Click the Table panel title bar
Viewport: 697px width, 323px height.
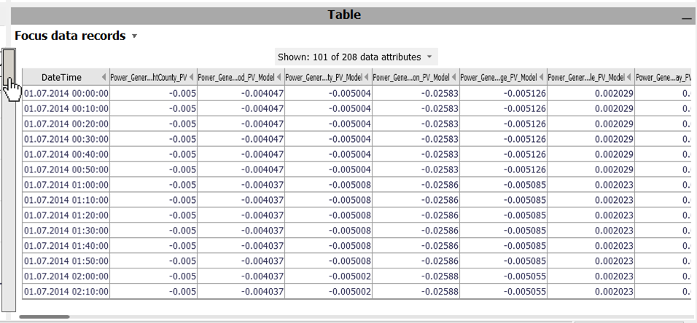pyautogui.click(x=344, y=15)
